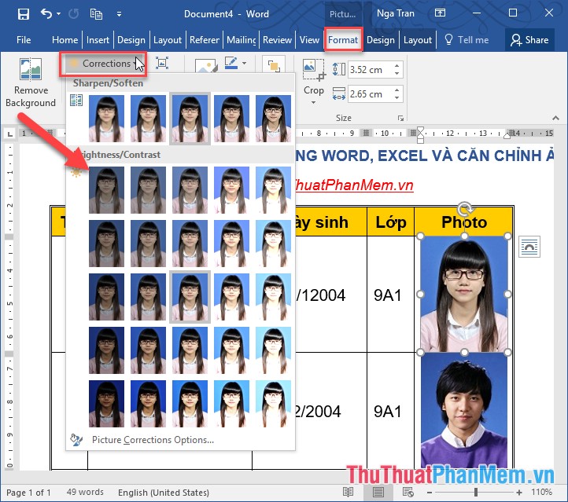
Task: Select the boy's photo in the table
Action: coord(464,411)
